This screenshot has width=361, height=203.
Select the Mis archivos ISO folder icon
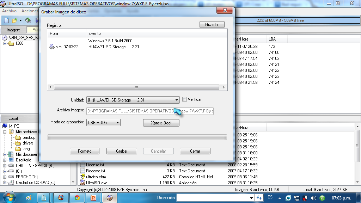tap(12, 132)
